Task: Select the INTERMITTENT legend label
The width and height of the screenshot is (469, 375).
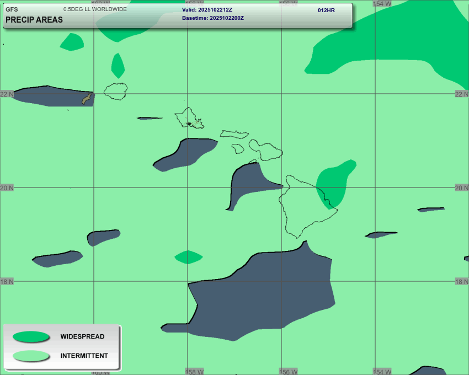Action: click(x=84, y=356)
